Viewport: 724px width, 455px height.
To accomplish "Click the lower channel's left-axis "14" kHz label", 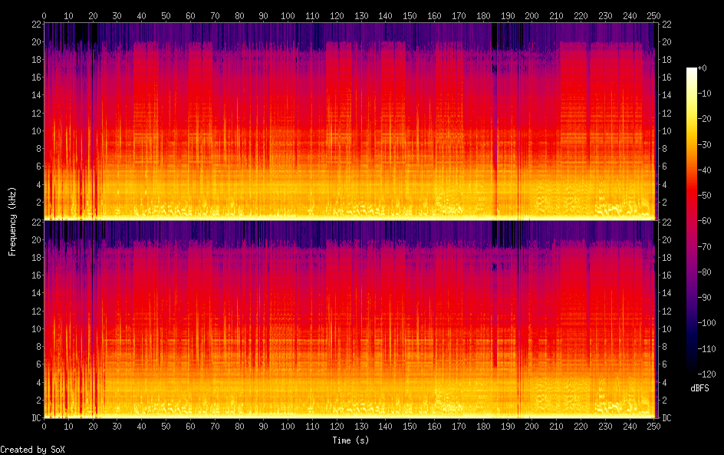I will tap(37, 293).
